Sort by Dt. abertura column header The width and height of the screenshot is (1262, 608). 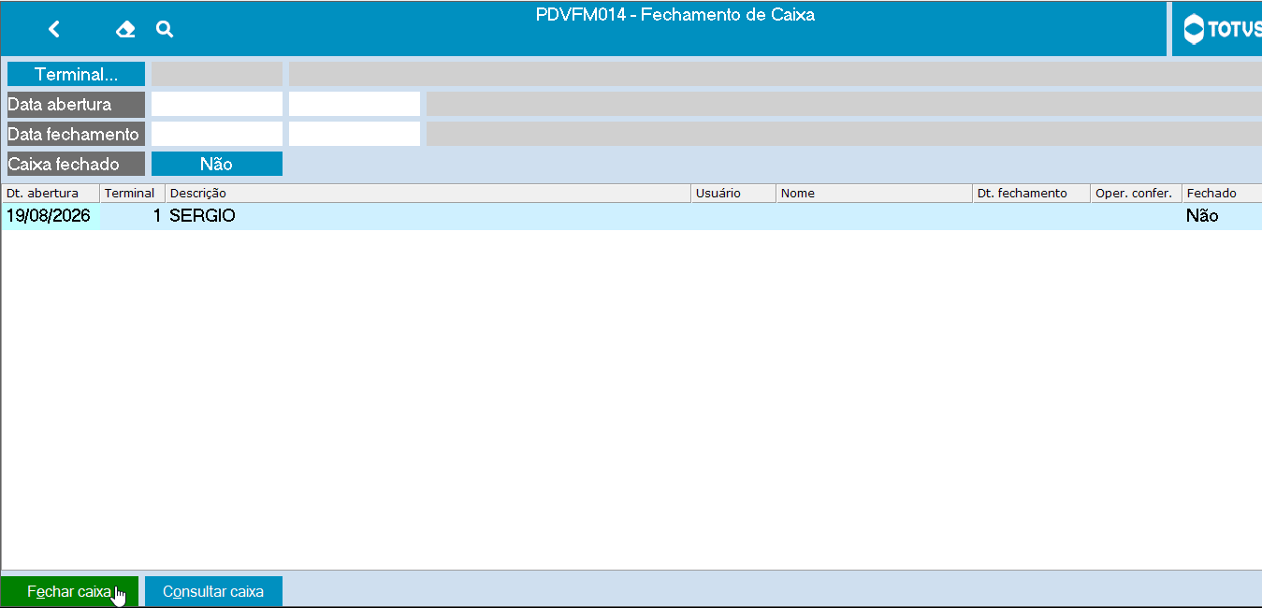click(x=51, y=193)
